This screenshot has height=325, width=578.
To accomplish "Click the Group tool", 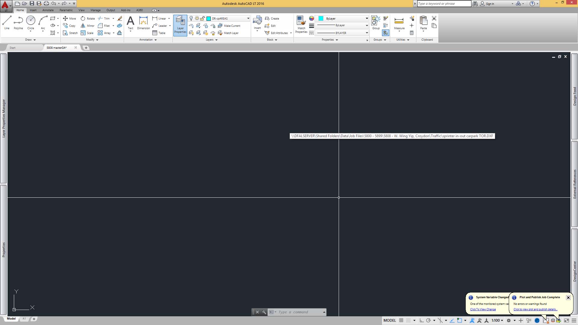I will tap(376, 23).
